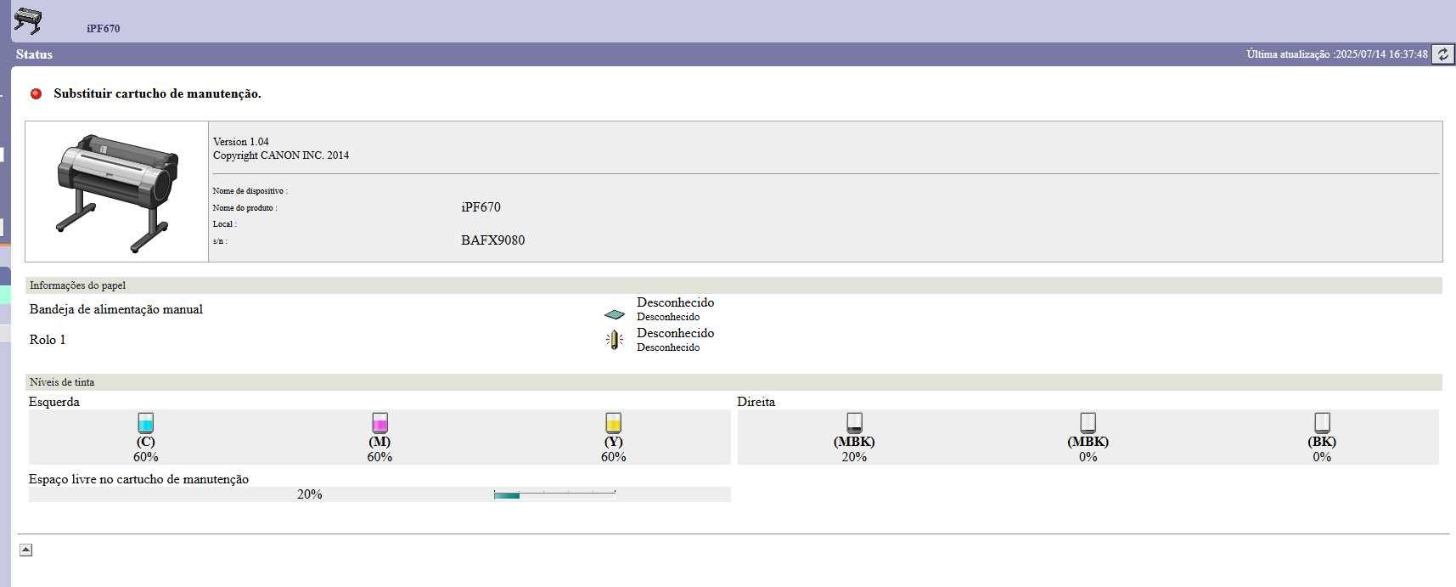Click 'Níveis de tinta' section header
Viewport: 1456px width, 587px height.
pyautogui.click(x=62, y=382)
